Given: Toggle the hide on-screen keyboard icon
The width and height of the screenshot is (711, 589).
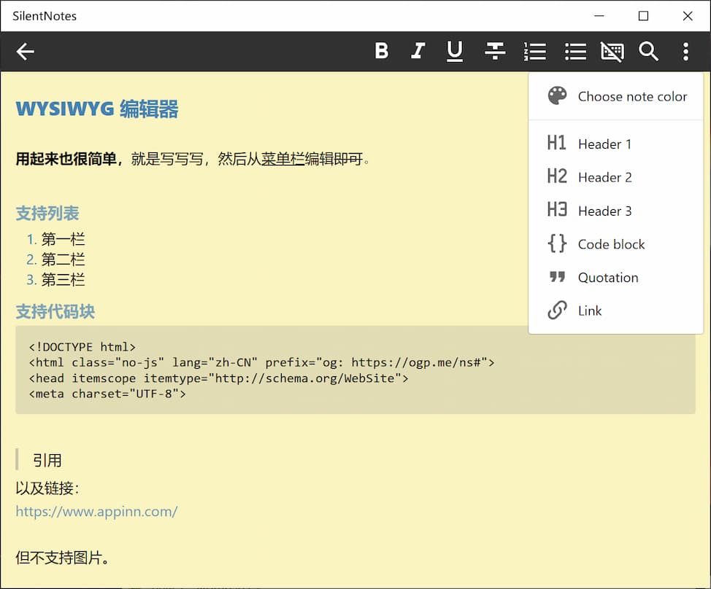Looking at the screenshot, I should 612,51.
